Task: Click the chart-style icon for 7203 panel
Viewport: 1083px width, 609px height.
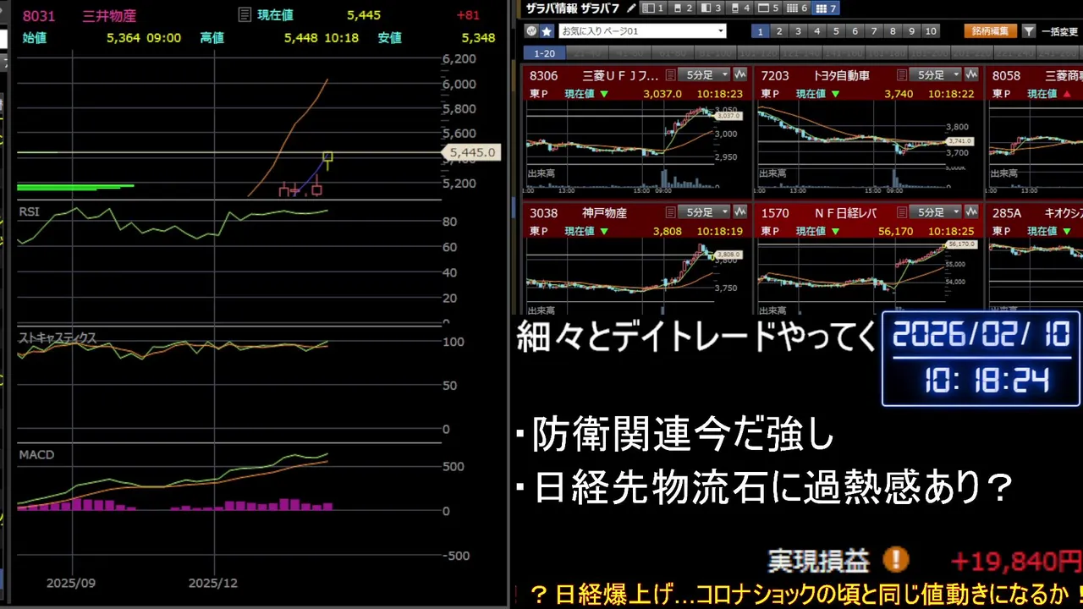Action: (971, 75)
